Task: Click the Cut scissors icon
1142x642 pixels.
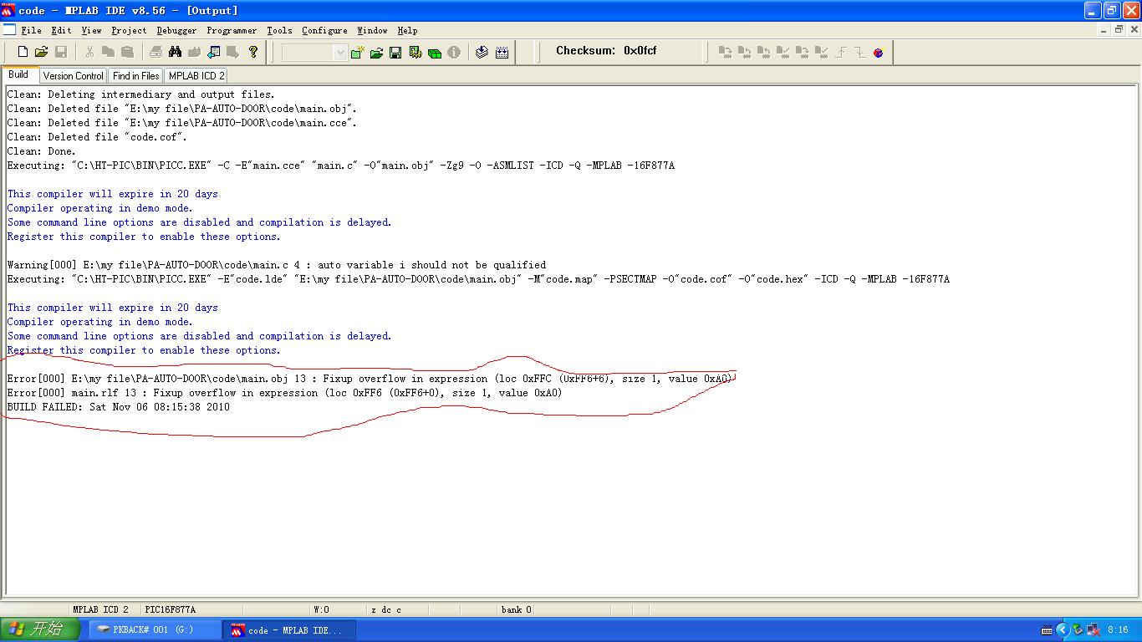Action: click(89, 52)
